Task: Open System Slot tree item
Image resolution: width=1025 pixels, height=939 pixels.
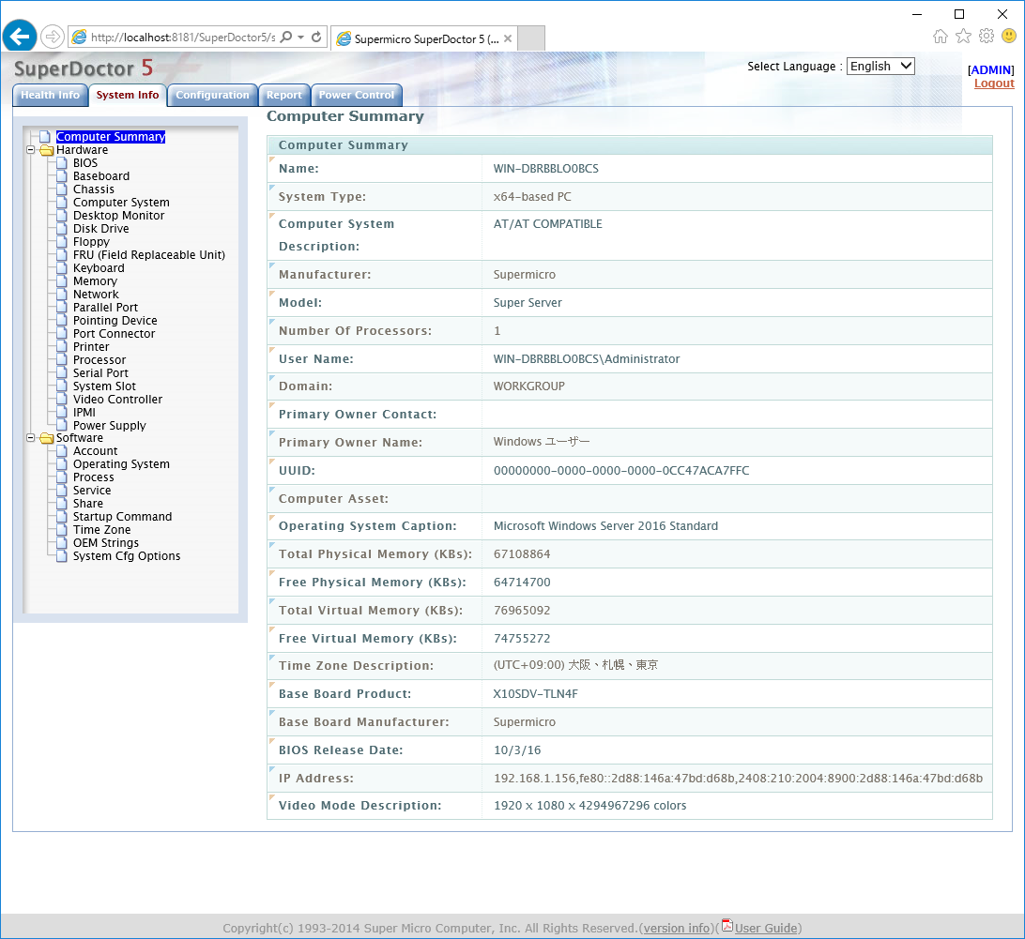Action: (104, 386)
